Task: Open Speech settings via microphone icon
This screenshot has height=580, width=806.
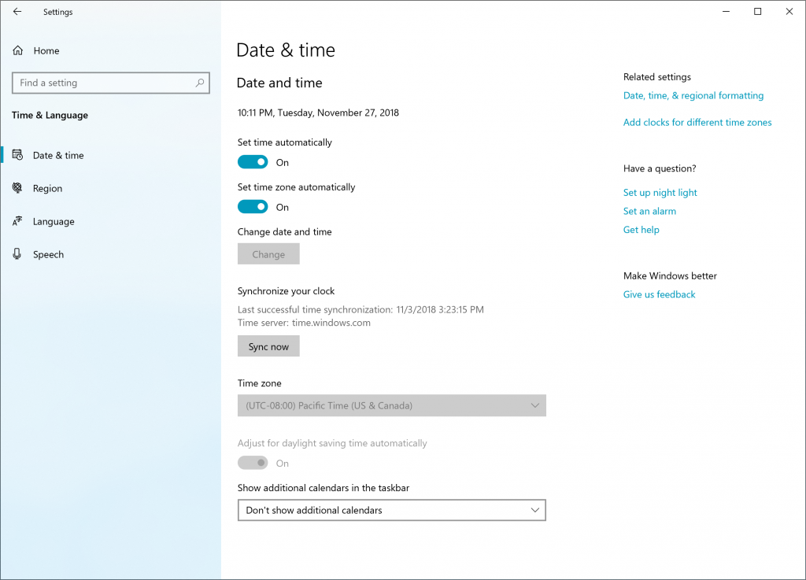Action: coord(17,254)
